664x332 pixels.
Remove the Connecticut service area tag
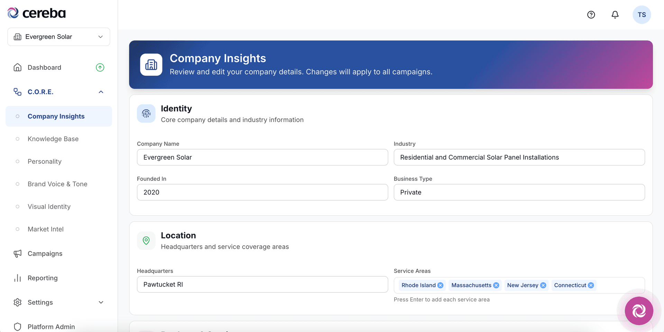[x=591, y=285]
